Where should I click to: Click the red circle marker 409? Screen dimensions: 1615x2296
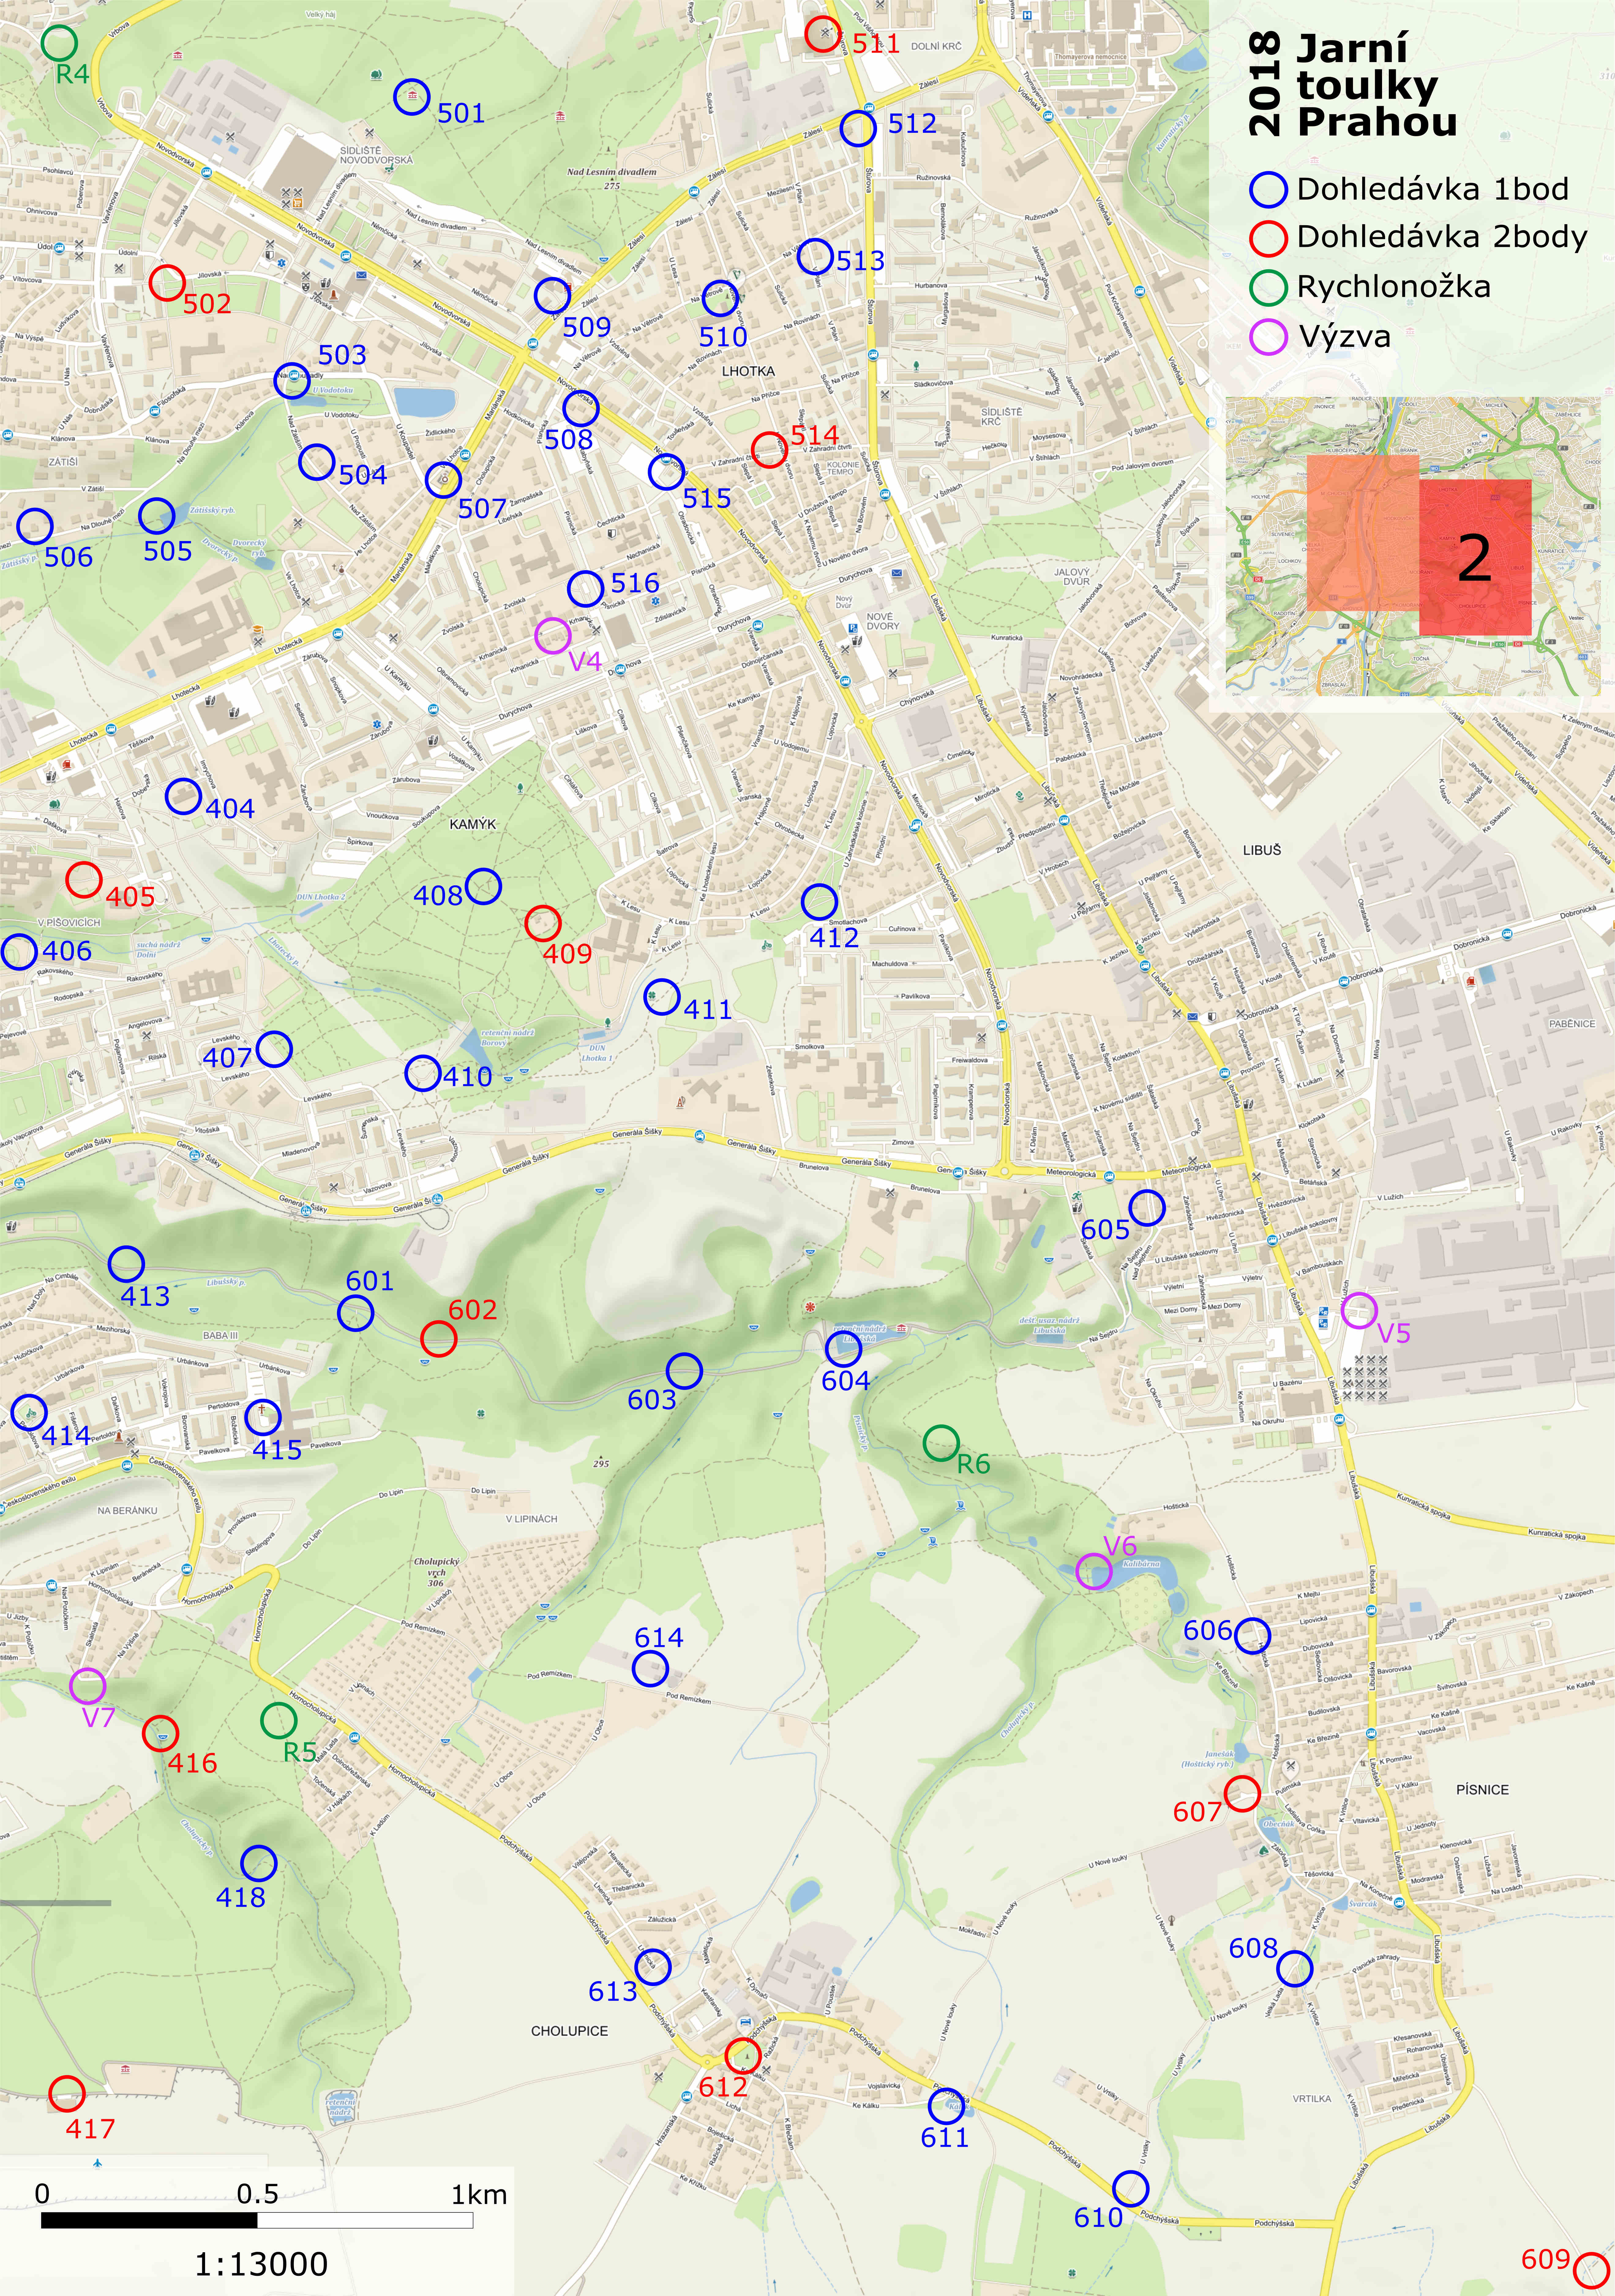543,923
